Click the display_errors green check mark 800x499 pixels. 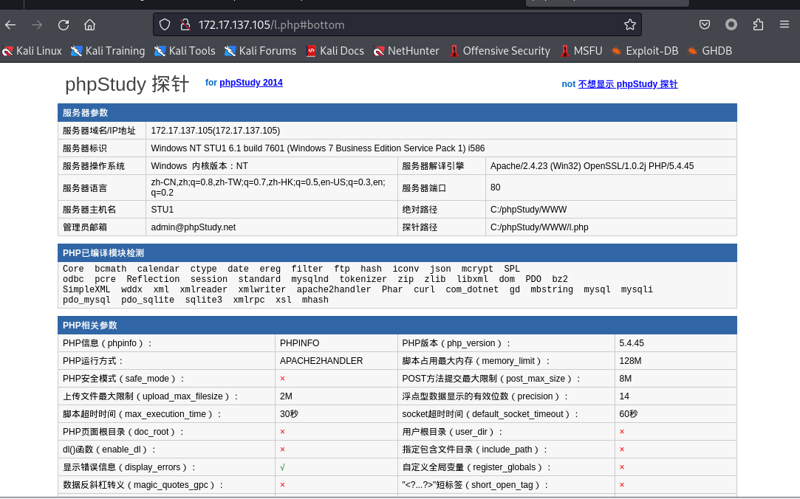(x=282, y=467)
